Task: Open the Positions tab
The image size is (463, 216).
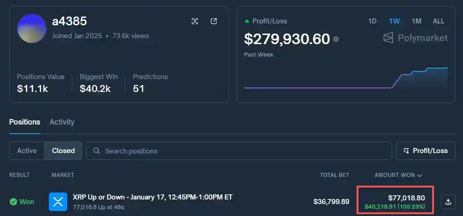Action: (x=24, y=122)
